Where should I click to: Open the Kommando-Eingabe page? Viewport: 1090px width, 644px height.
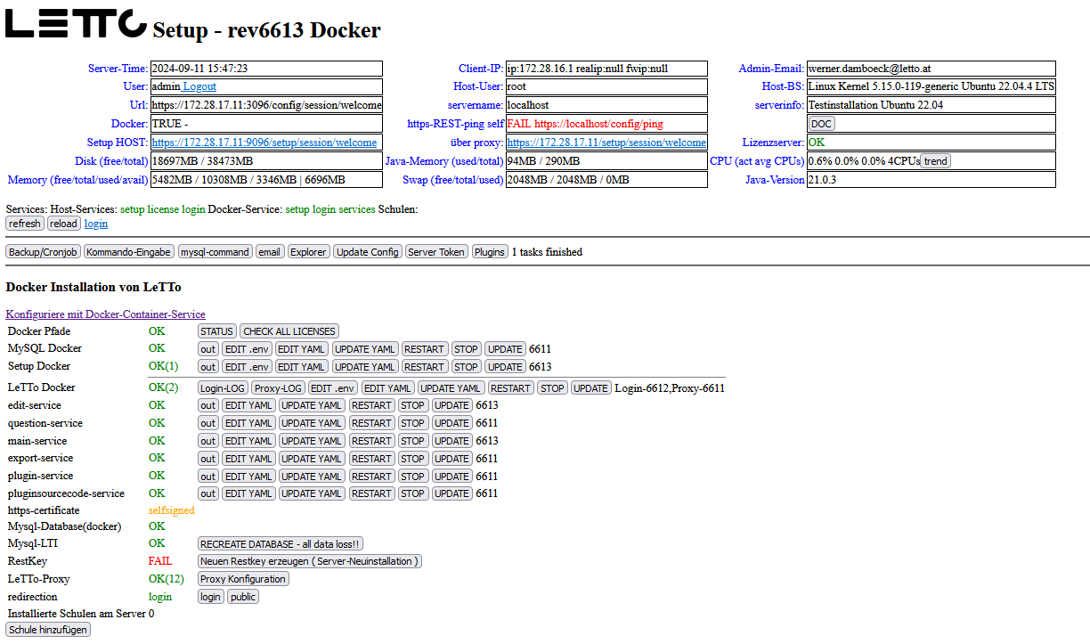click(129, 252)
